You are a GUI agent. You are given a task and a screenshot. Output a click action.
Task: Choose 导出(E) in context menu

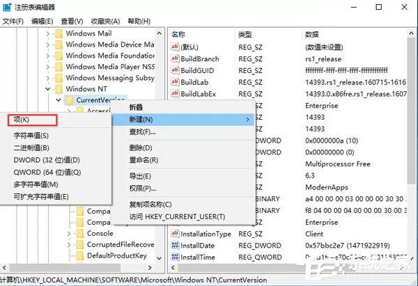coord(183,176)
